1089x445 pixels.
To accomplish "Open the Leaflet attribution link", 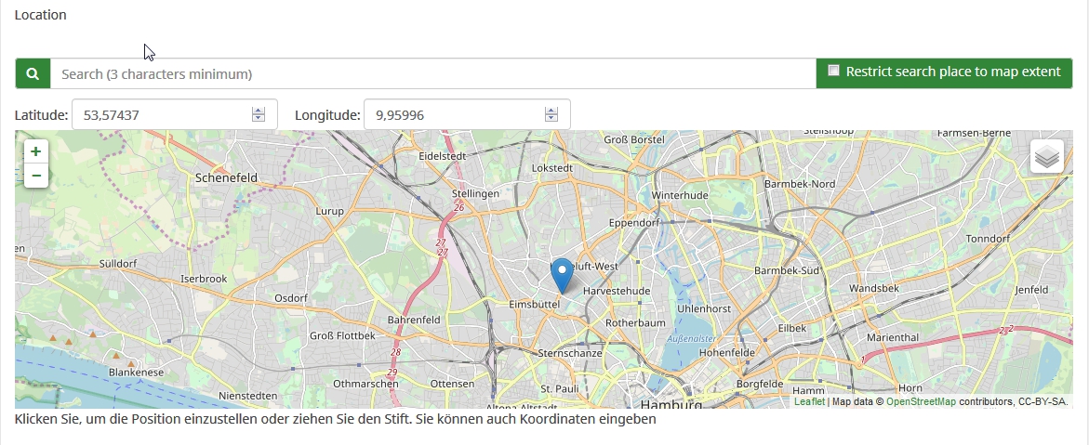I will click(x=808, y=402).
